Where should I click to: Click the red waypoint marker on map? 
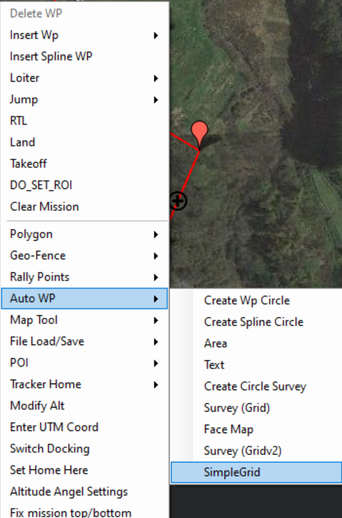pos(199,132)
